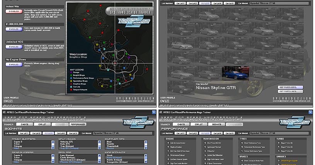The height and width of the screenshot is (165, 315).
Task: Select Car Lot 5 in the car thumbnails window
Action: click(230, 3)
